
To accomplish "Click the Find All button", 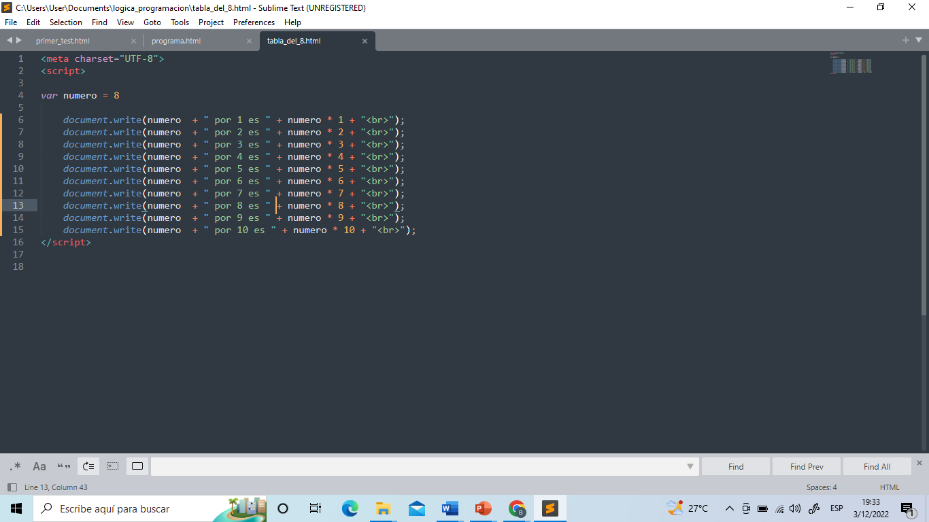I will tap(877, 466).
